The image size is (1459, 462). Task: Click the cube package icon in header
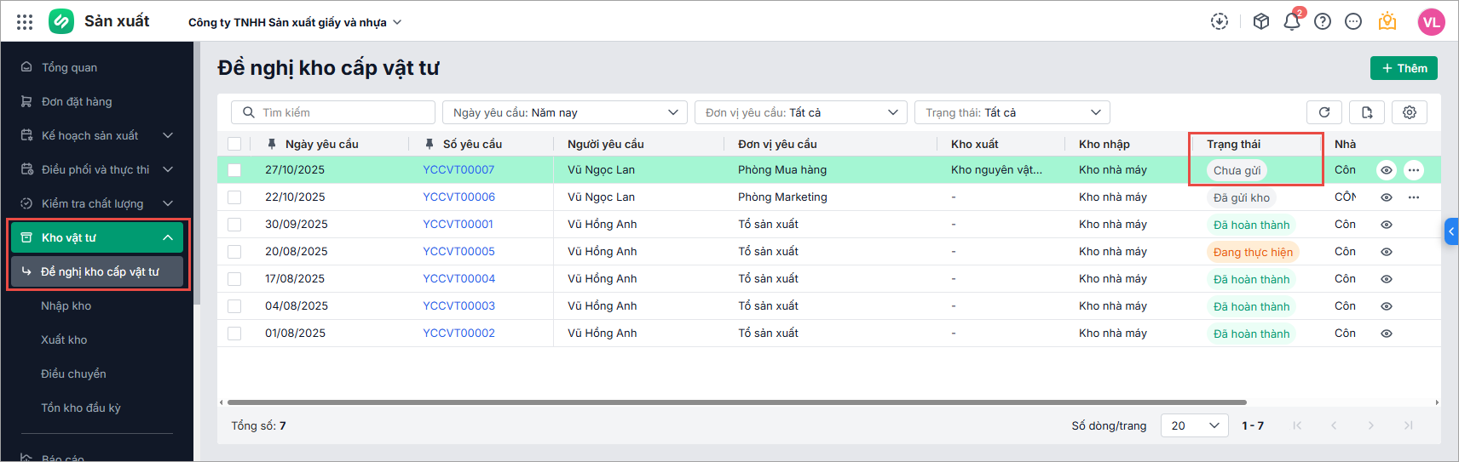(1261, 22)
